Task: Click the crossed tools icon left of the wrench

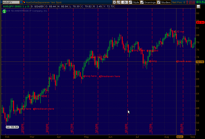Action: 115,2
